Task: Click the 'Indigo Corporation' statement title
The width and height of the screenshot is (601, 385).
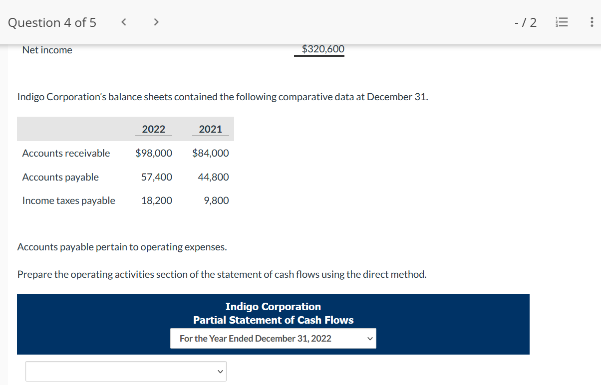Action: point(273,306)
